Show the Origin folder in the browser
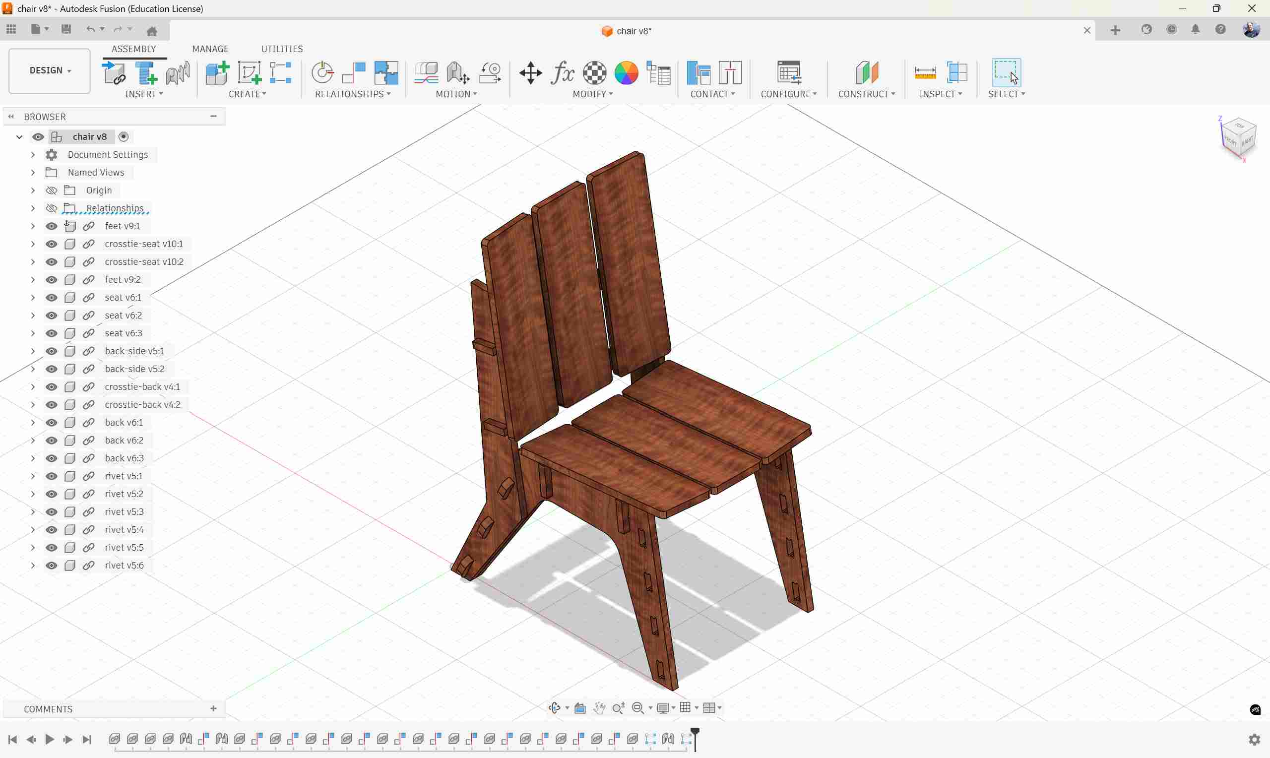The image size is (1270, 758). (51, 190)
